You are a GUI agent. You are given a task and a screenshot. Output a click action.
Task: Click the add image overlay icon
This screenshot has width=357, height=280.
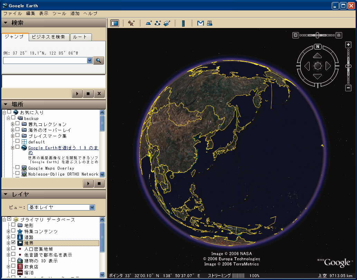(167, 23)
